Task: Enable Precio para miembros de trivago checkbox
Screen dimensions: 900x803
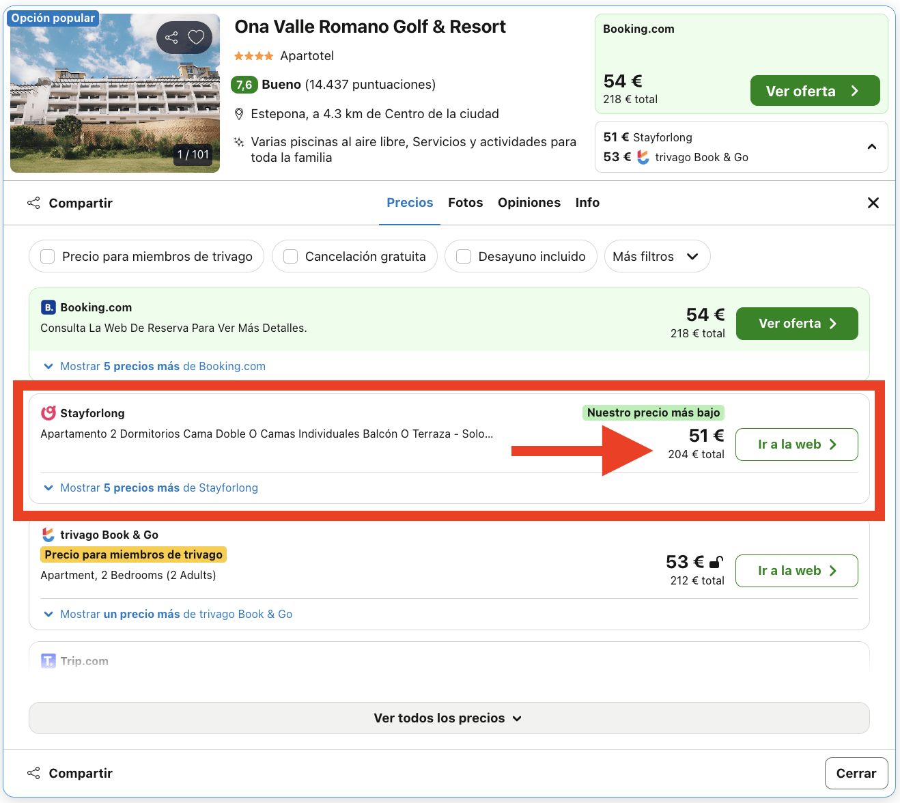Action: 48,257
